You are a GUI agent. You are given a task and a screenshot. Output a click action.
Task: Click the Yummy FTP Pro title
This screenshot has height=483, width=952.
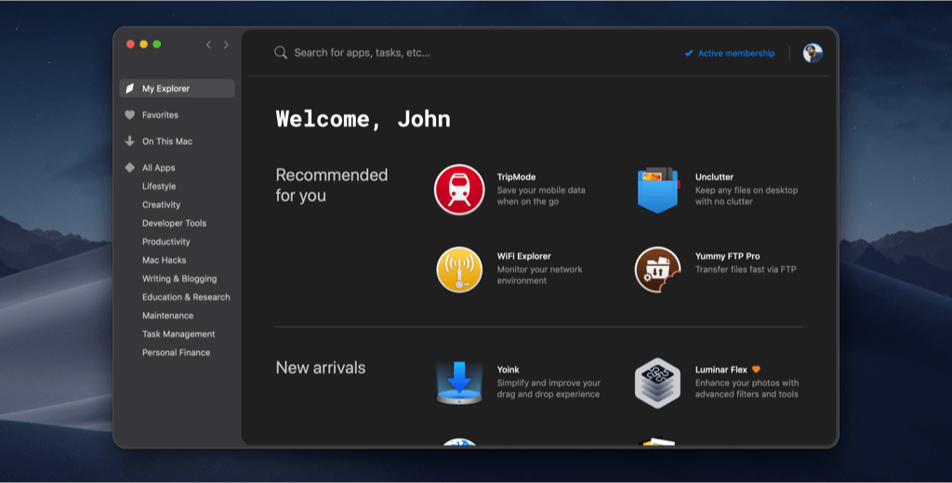(727, 256)
